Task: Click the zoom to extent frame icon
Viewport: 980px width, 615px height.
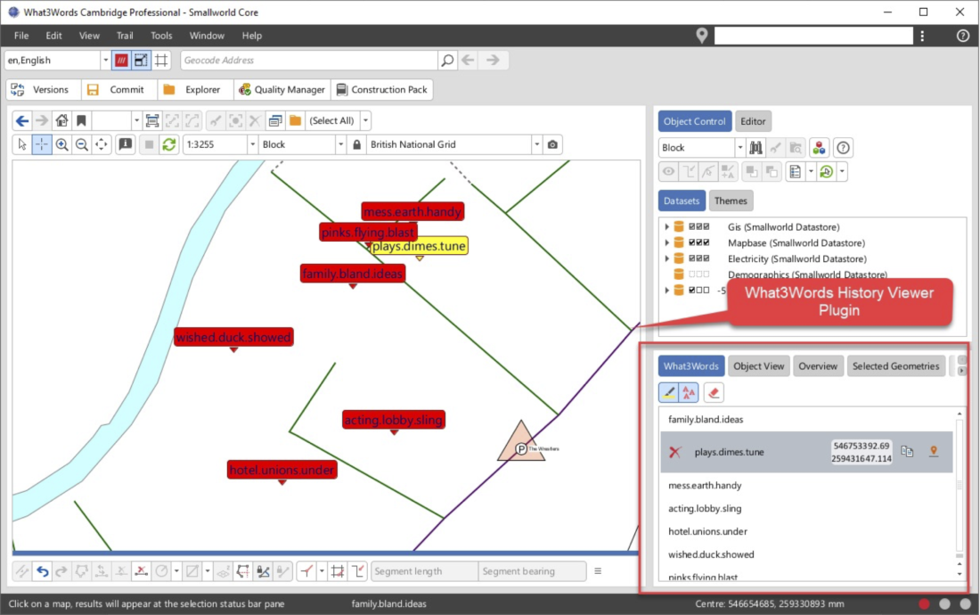Action: tap(151, 120)
